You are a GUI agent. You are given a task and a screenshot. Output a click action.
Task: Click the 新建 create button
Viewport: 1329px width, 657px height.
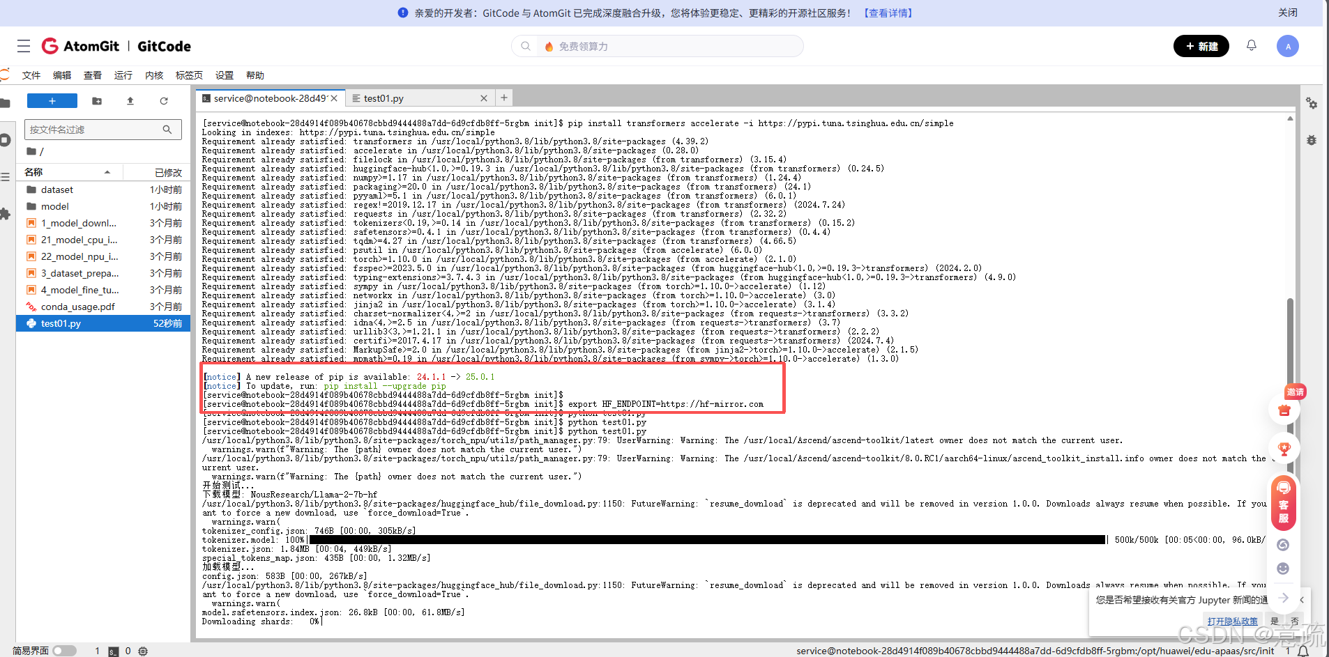click(x=1201, y=46)
